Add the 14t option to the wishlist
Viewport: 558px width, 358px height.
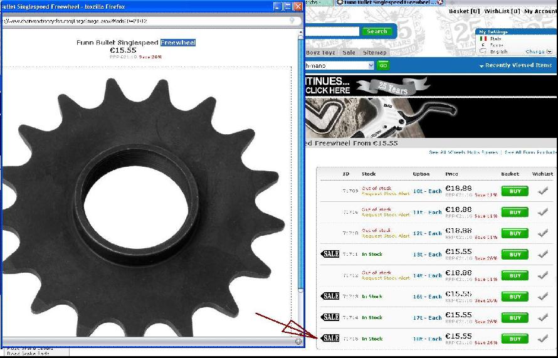pyautogui.click(x=542, y=275)
